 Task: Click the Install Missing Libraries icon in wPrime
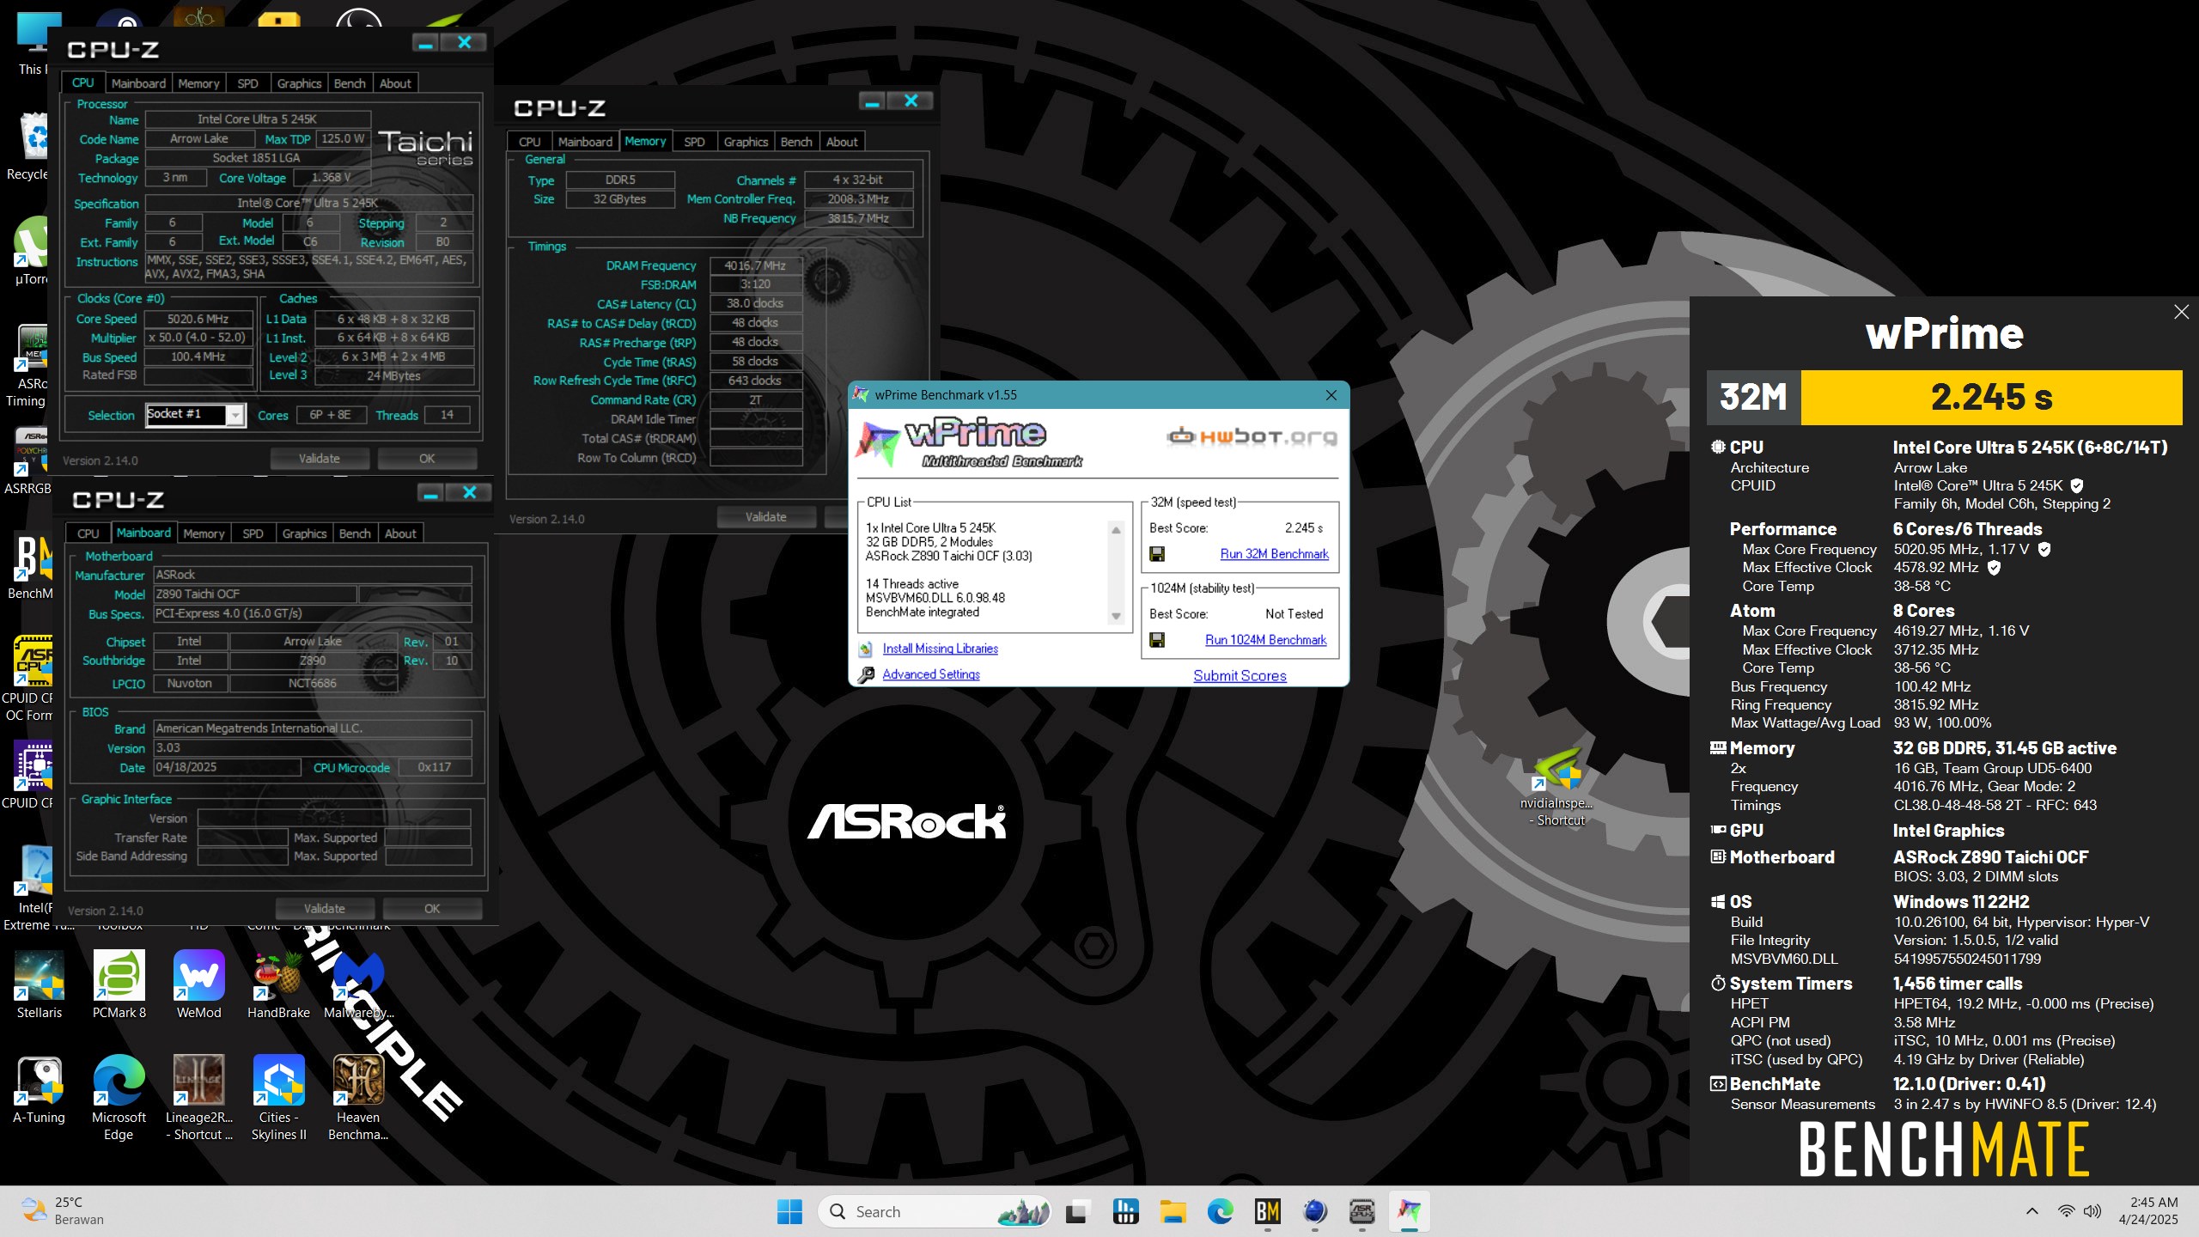tap(866, 649)
